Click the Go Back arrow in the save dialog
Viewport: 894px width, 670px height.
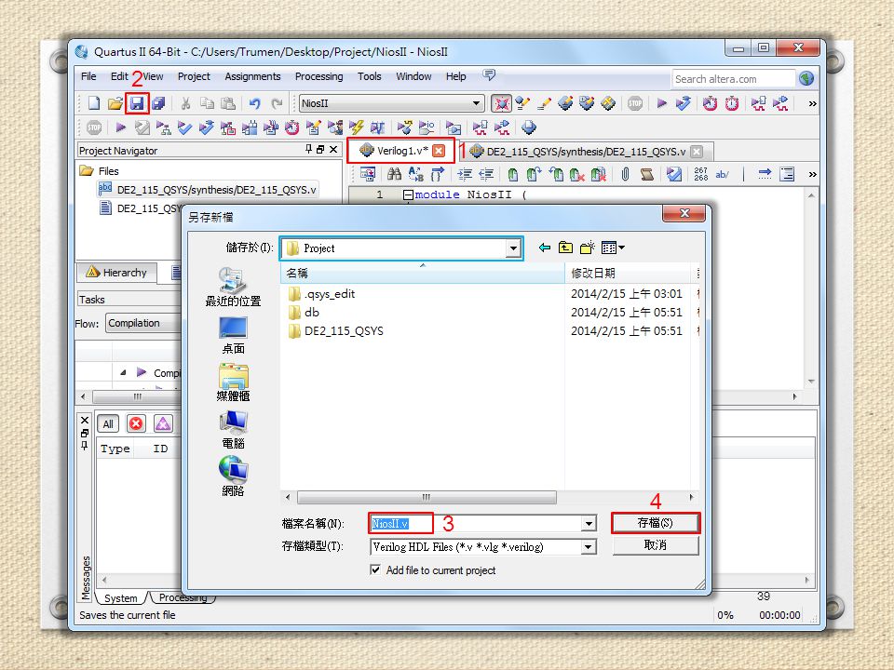click(x=545, y=248)
